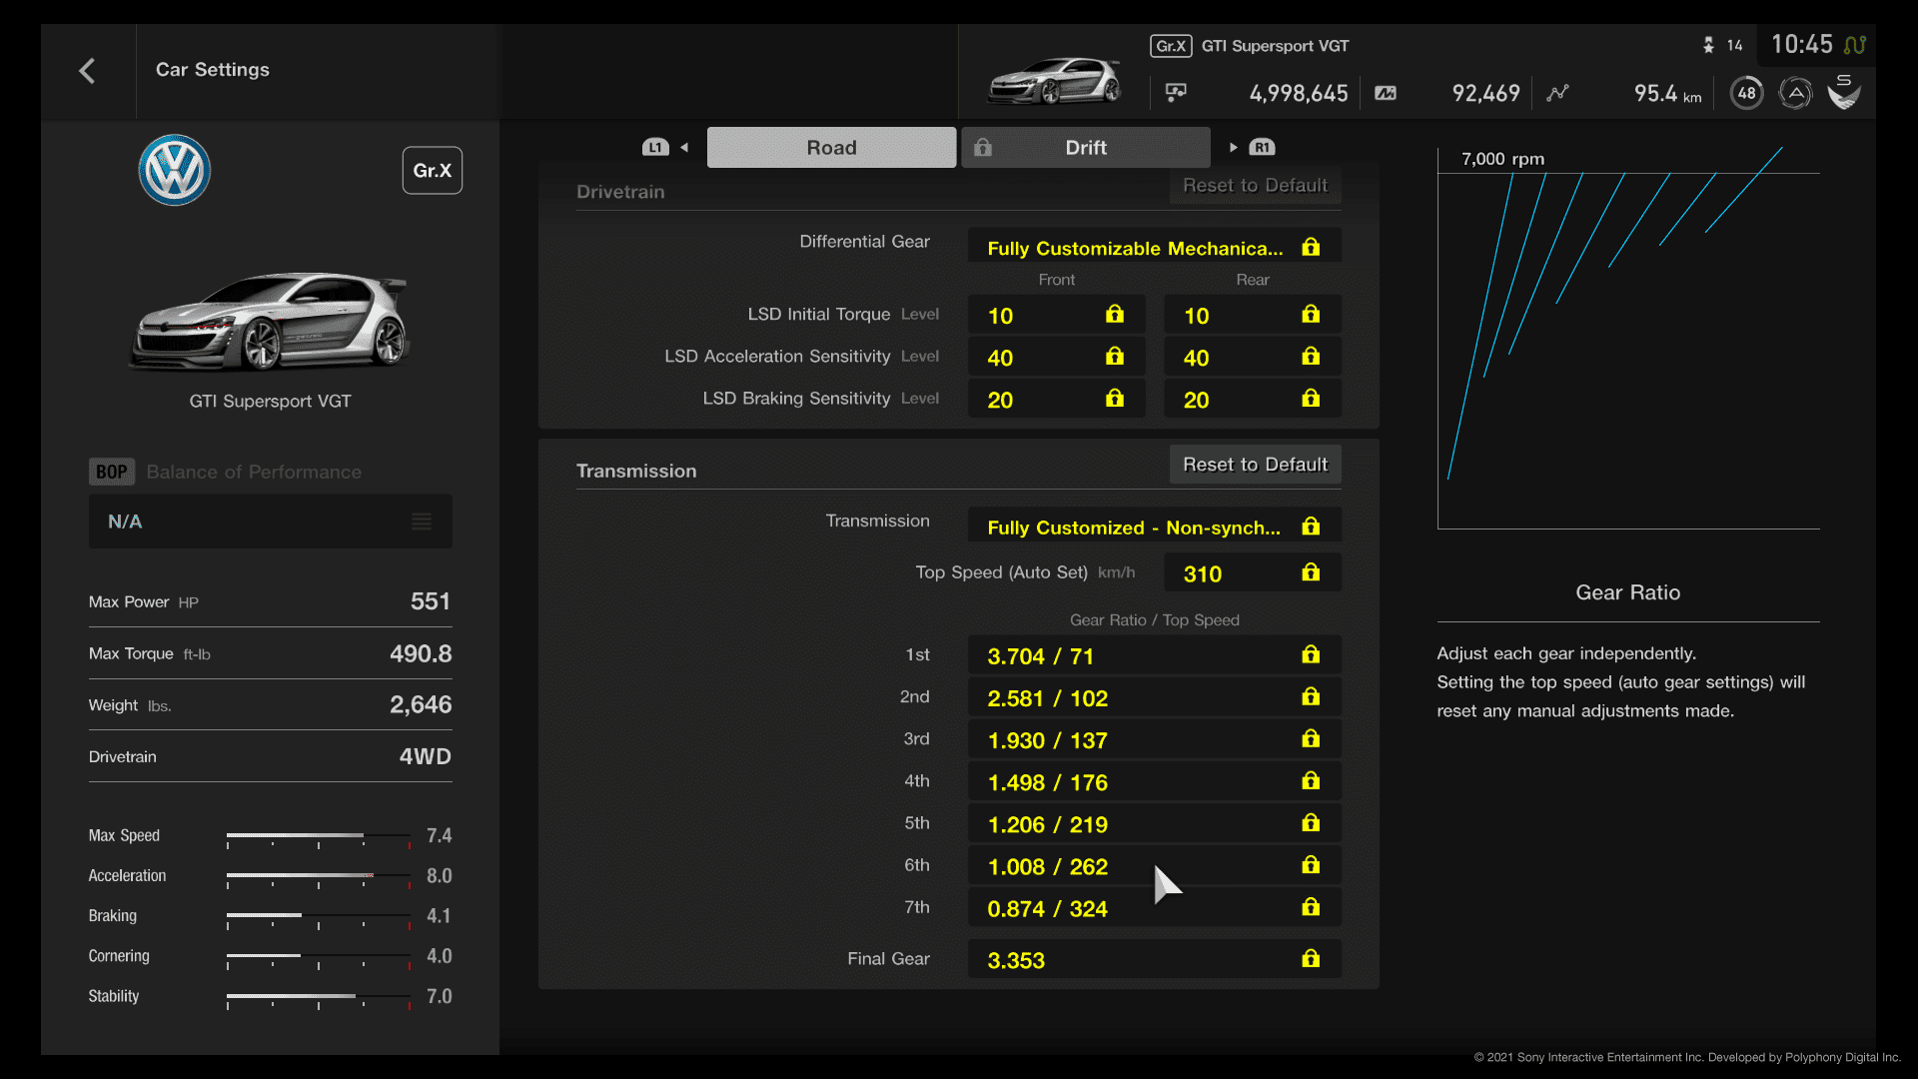Click lock icon on Rear LSD Initial Torque
This screenshot has height=1079, width=1918.
coord(1311,315)
